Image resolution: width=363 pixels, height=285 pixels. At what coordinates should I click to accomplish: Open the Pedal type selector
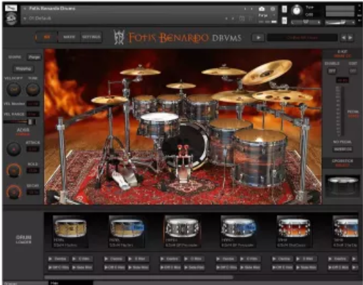coord(353,117)
